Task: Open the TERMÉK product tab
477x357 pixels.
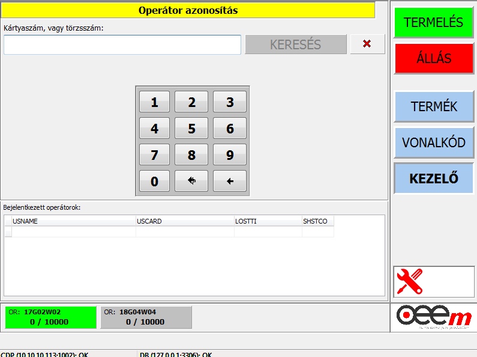Action: click(x=433, y=106)
